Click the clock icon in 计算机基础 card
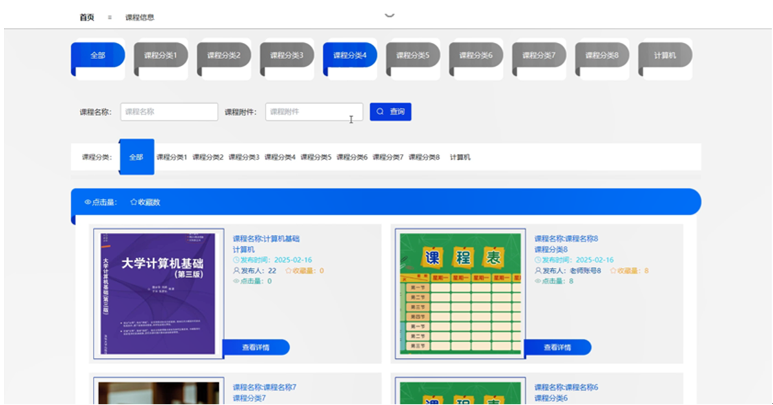This screenshot has width=773, height=405. 236,260
